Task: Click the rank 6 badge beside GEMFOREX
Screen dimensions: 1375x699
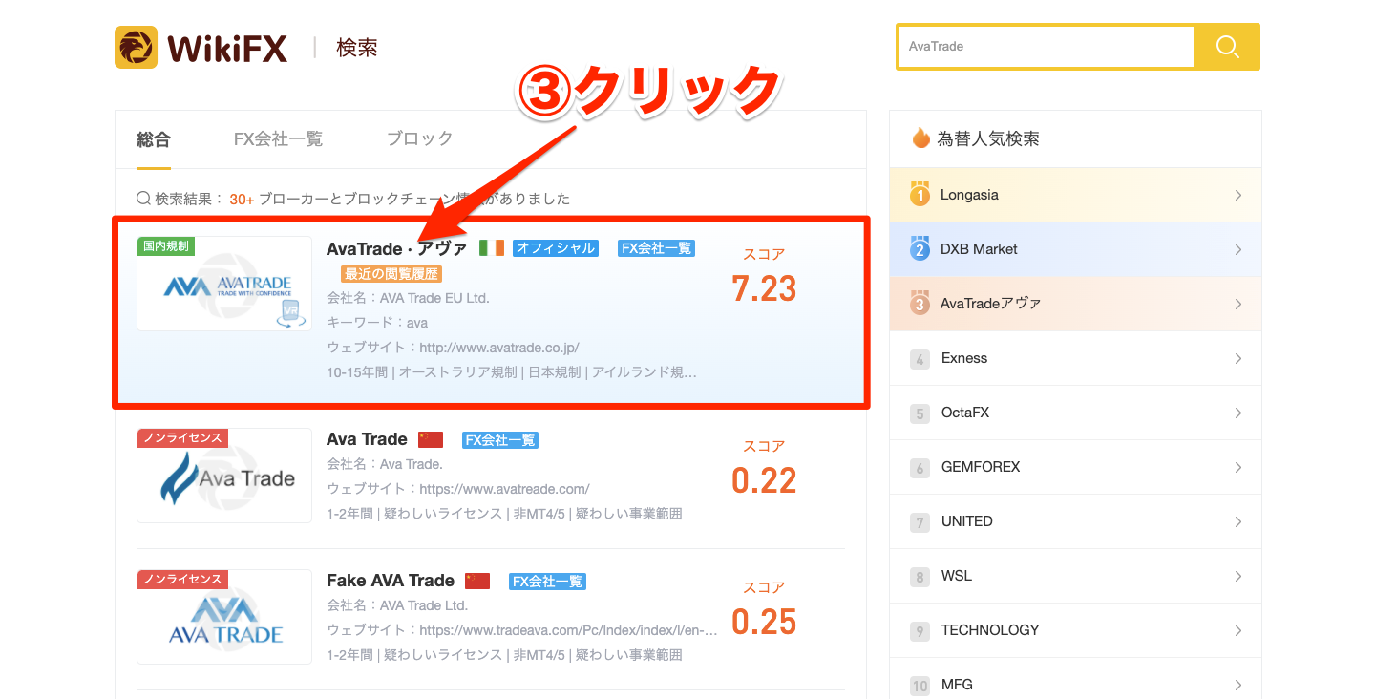Action: tap(920, 468)
